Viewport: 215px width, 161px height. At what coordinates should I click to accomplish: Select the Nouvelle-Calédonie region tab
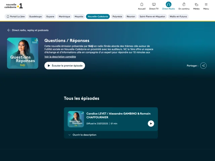click(x=98, y=16)
